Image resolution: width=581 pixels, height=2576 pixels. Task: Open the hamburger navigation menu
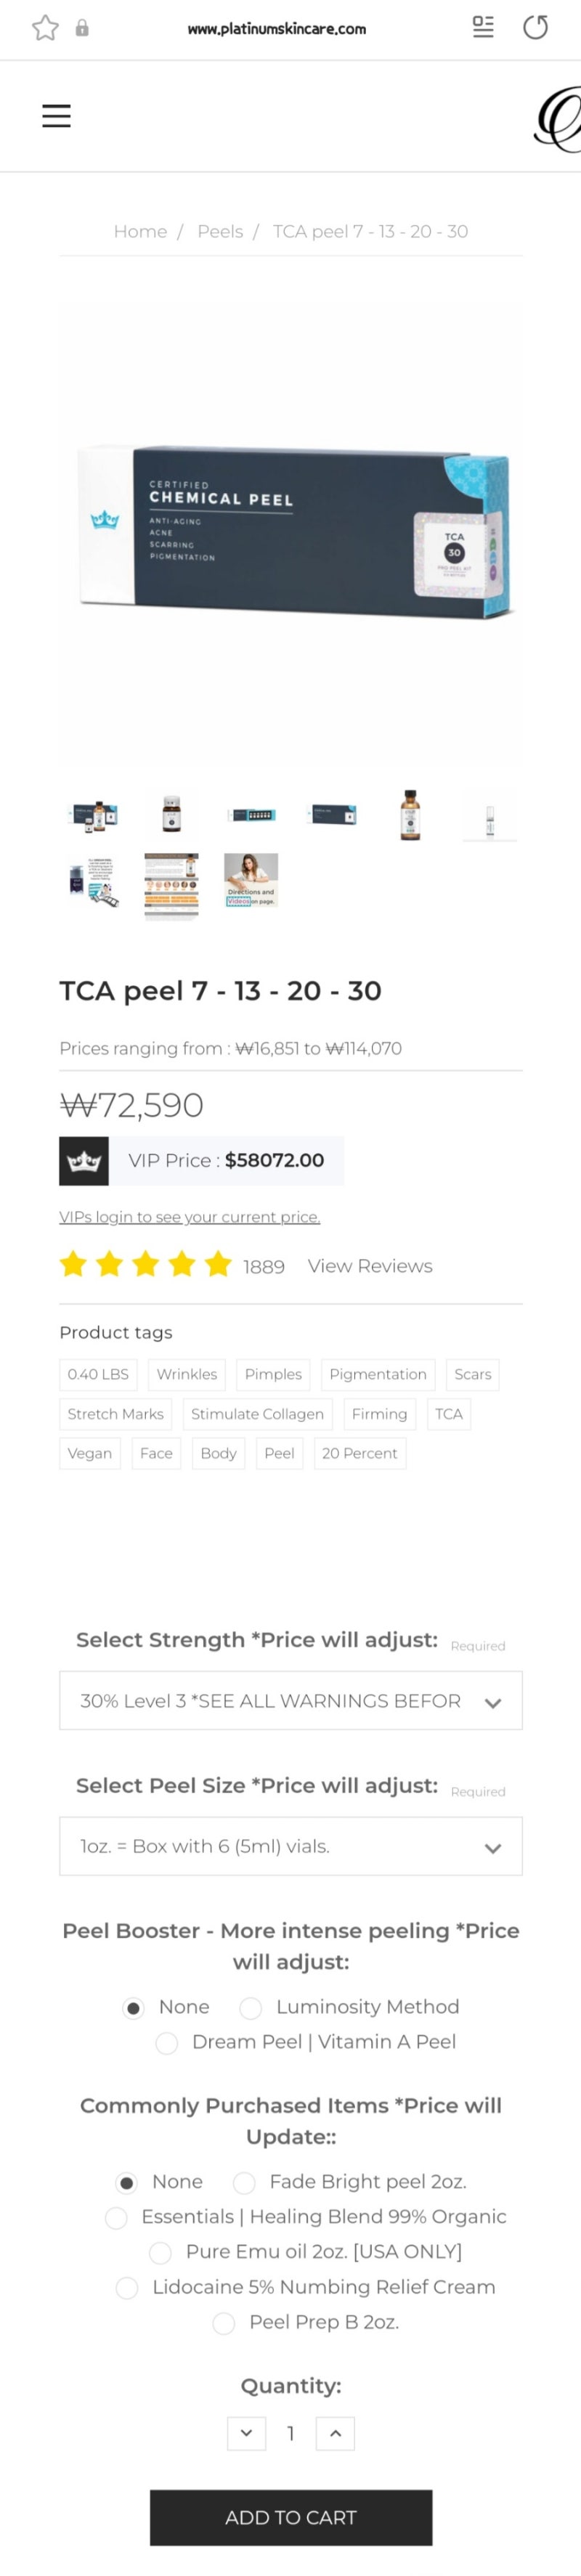[x=56, y=116]
